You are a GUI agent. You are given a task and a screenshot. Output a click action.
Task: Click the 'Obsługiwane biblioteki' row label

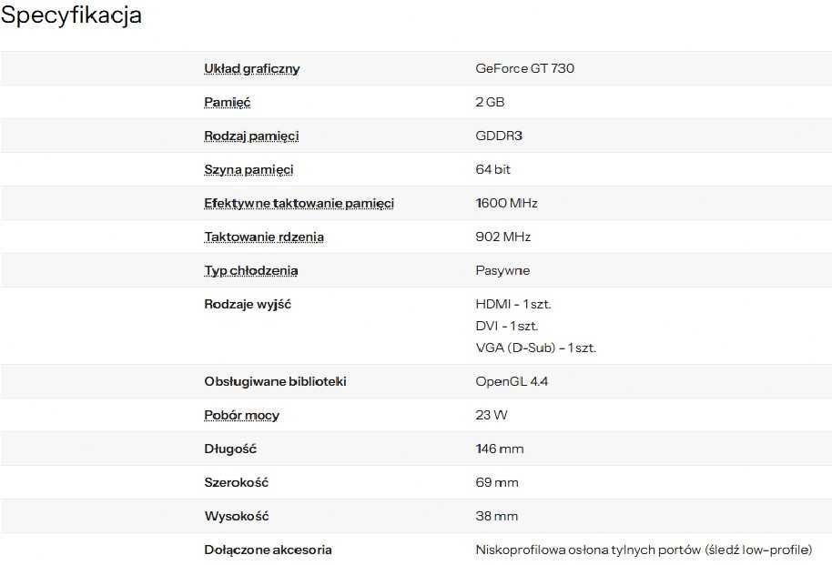point(276,381)
